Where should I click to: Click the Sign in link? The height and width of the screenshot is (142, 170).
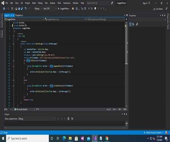(145, 3)
